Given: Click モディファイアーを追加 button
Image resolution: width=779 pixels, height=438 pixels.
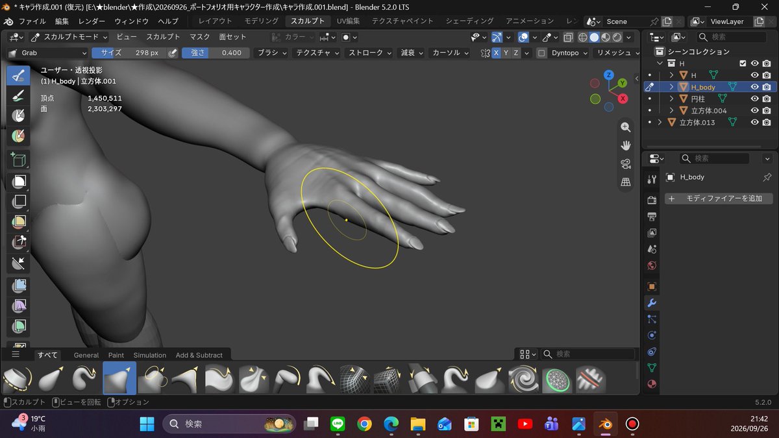Looking at the screenshot, I should click(x=719, y=199).
